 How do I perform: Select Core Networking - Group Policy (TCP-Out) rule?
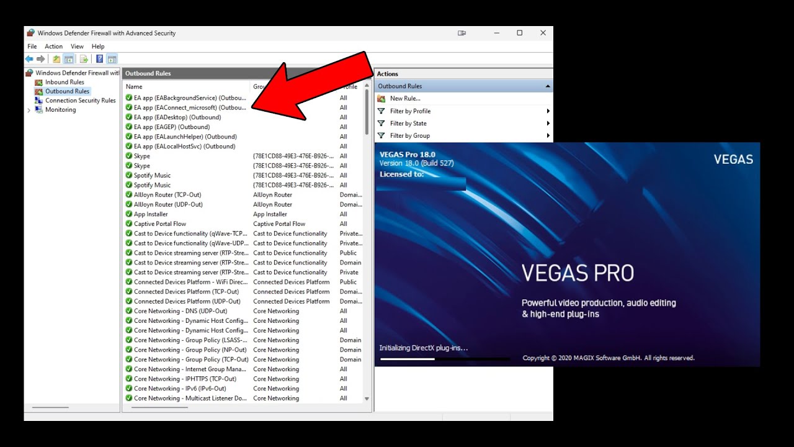click(x=191, y=359)
